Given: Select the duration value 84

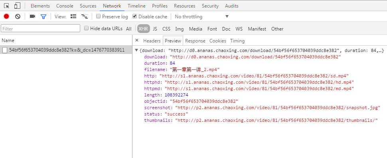Looking at the screenshot, I should pyautogui.click(x=172, y=63).
